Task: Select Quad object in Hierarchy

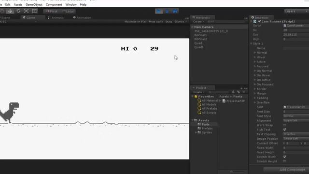Action: (198, 43)
